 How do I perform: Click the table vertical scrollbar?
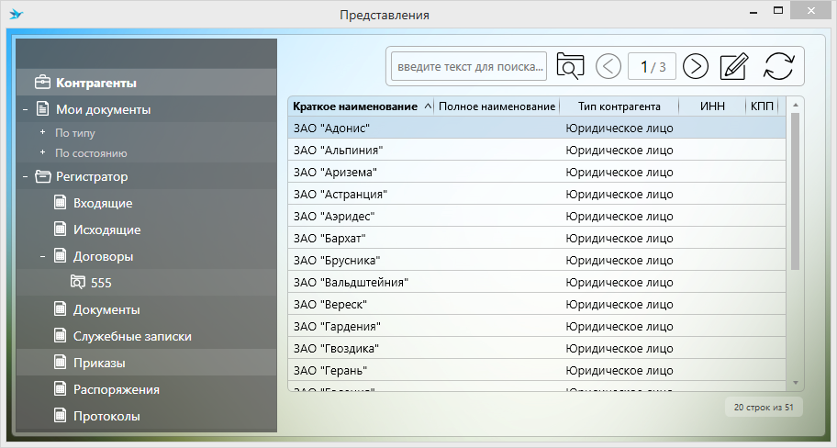795,193
